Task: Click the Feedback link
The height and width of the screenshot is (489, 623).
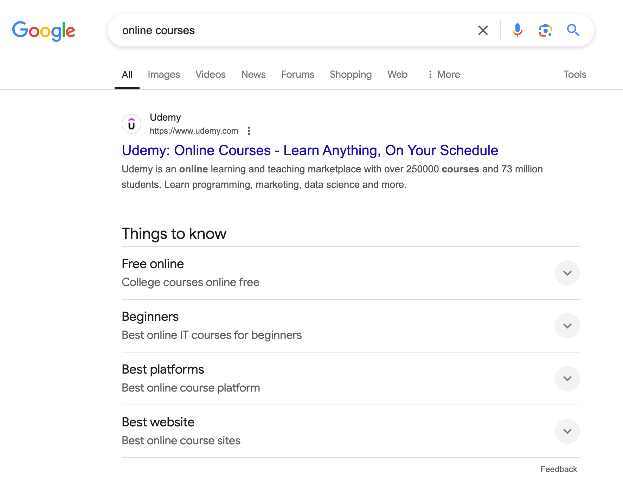Action: point(559,469)
